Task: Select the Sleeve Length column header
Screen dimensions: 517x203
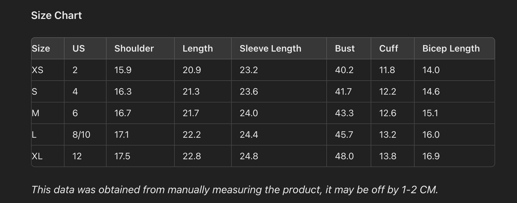Action: point(270,48)
